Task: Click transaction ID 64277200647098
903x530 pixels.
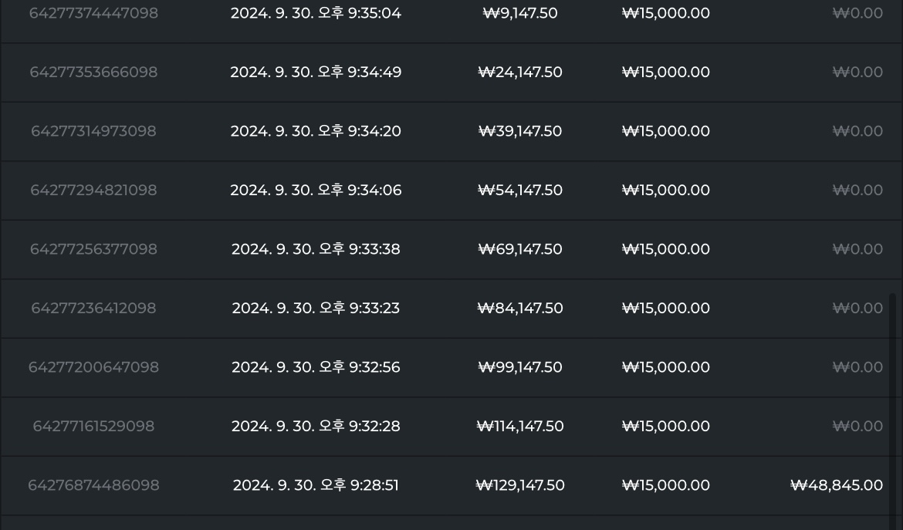Action: point(93,367)
